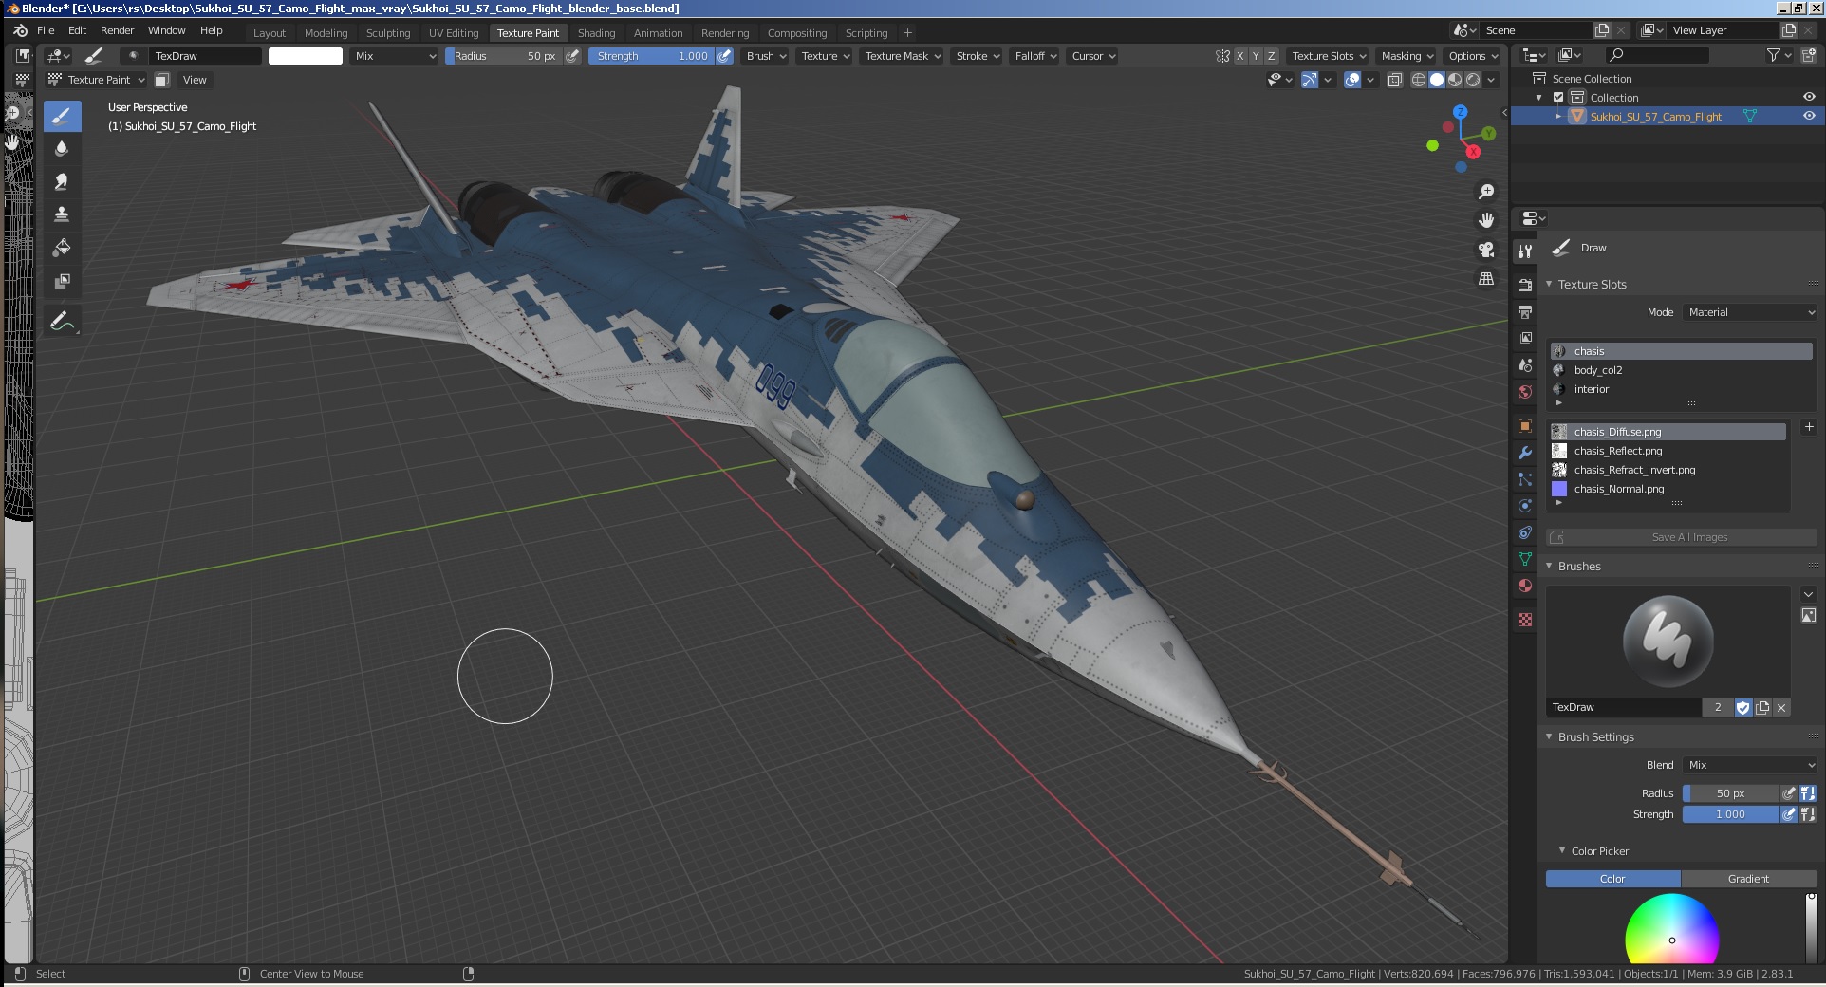Open the Masking dropdown

tap(1407, 56)
